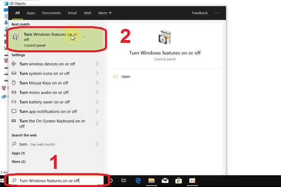Open the Windows Start button
Image resolution: width=281 pixels, height=187 pixels.
2,180
